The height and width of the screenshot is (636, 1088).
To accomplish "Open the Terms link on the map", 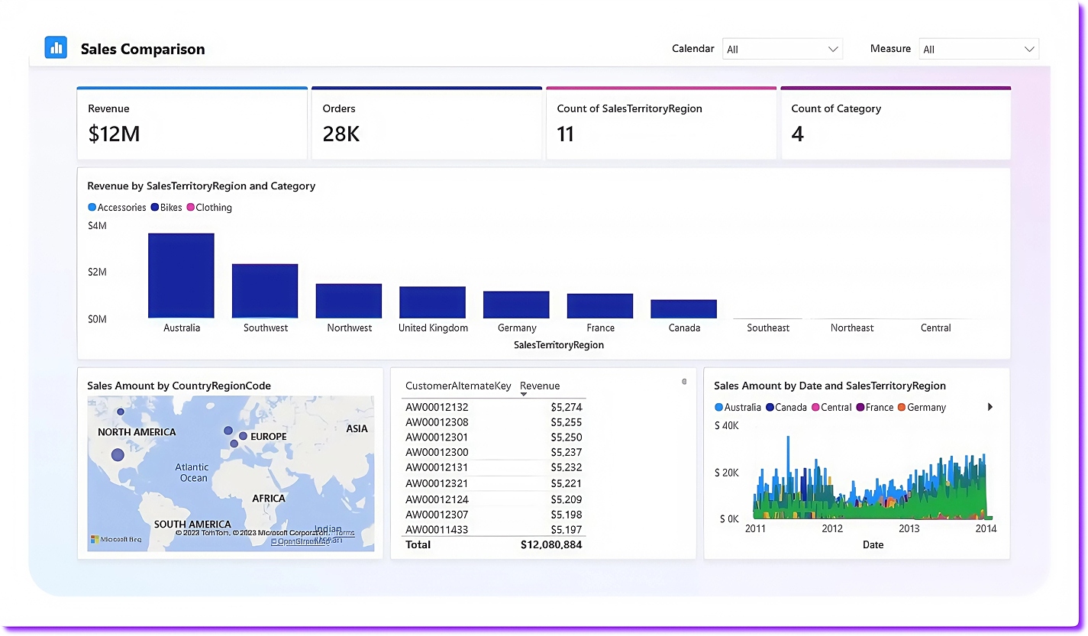I will point(345,533).
